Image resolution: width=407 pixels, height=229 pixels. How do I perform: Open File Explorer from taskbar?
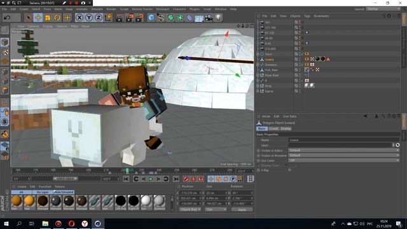click(x=45, y=223)
